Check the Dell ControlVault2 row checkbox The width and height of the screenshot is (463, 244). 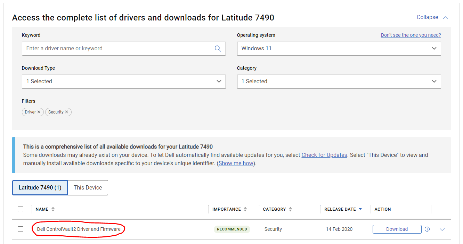pos(21,229)
